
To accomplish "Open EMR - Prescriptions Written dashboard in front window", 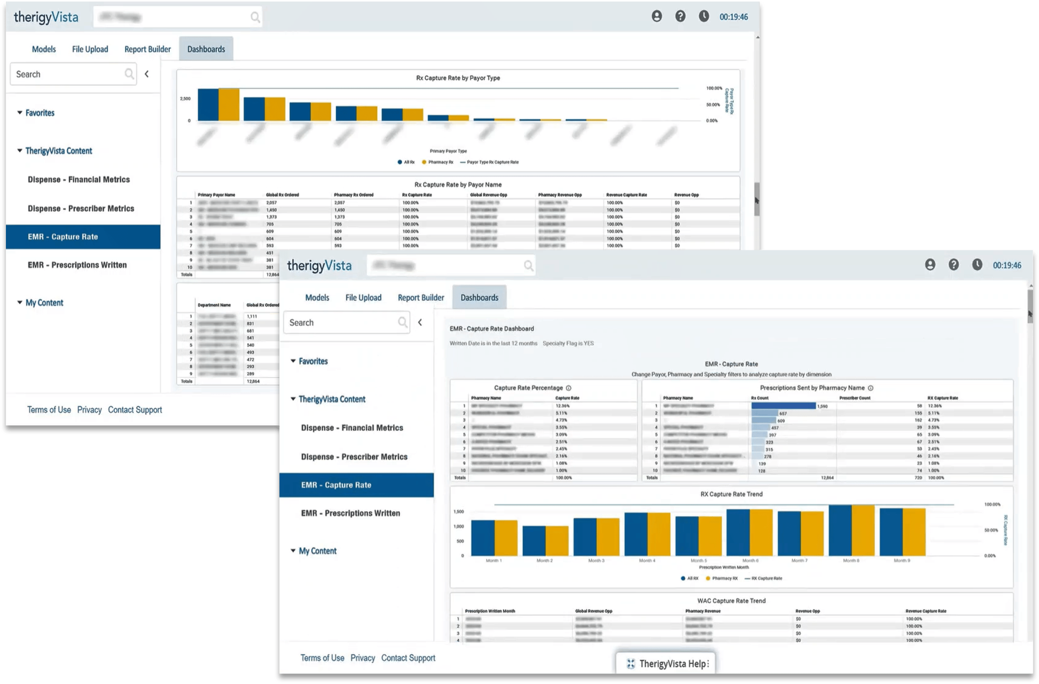I will point(350,513).
